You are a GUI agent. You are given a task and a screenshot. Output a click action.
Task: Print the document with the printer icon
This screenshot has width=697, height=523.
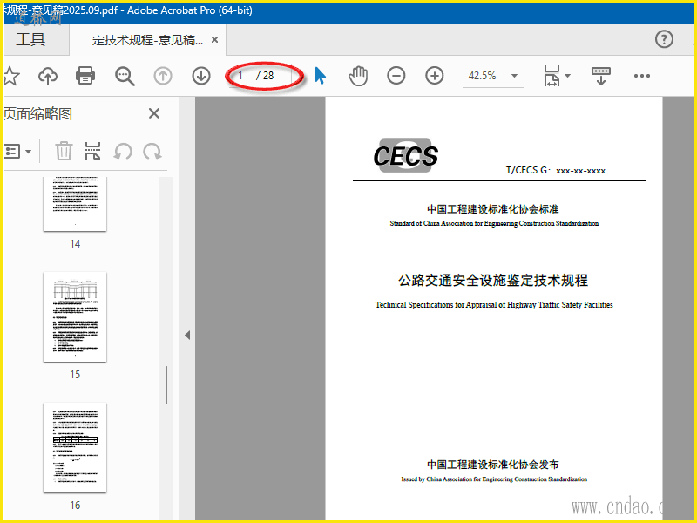tap(85, 76)
